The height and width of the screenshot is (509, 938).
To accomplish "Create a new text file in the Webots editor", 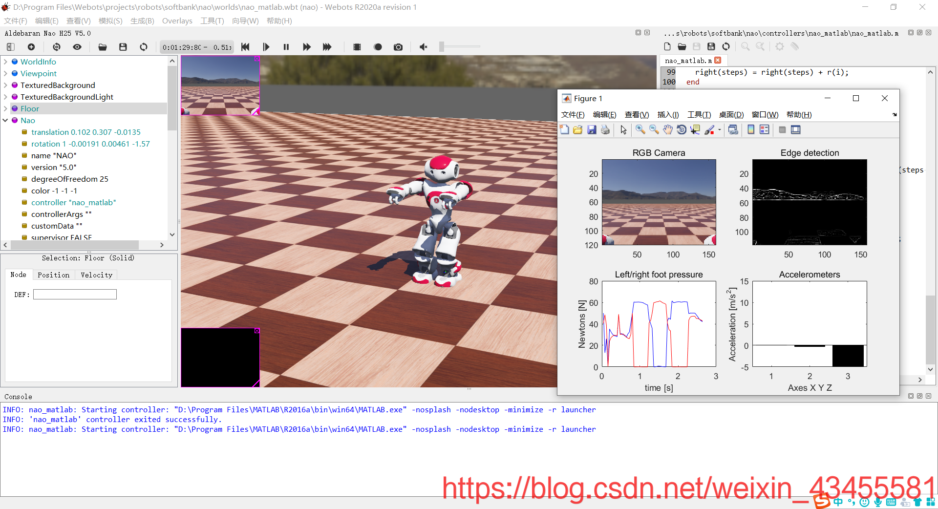I will click(667, 46).
